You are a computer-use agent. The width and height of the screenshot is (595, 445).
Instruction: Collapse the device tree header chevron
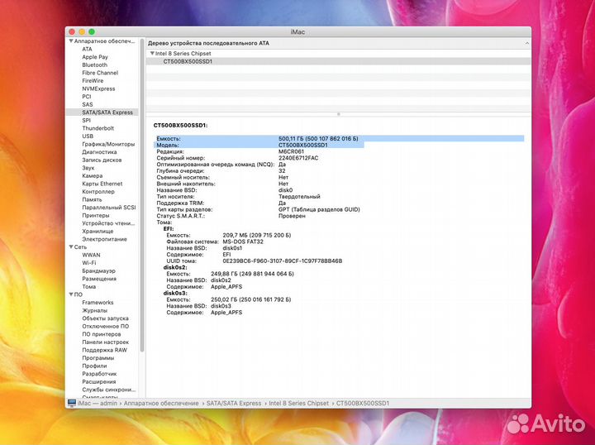point(526,43)
